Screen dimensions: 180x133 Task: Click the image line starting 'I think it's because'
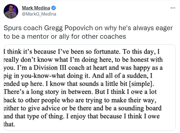(82, 52)
